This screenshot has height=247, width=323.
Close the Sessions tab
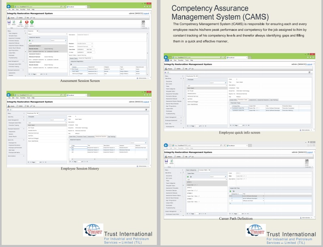37,31
